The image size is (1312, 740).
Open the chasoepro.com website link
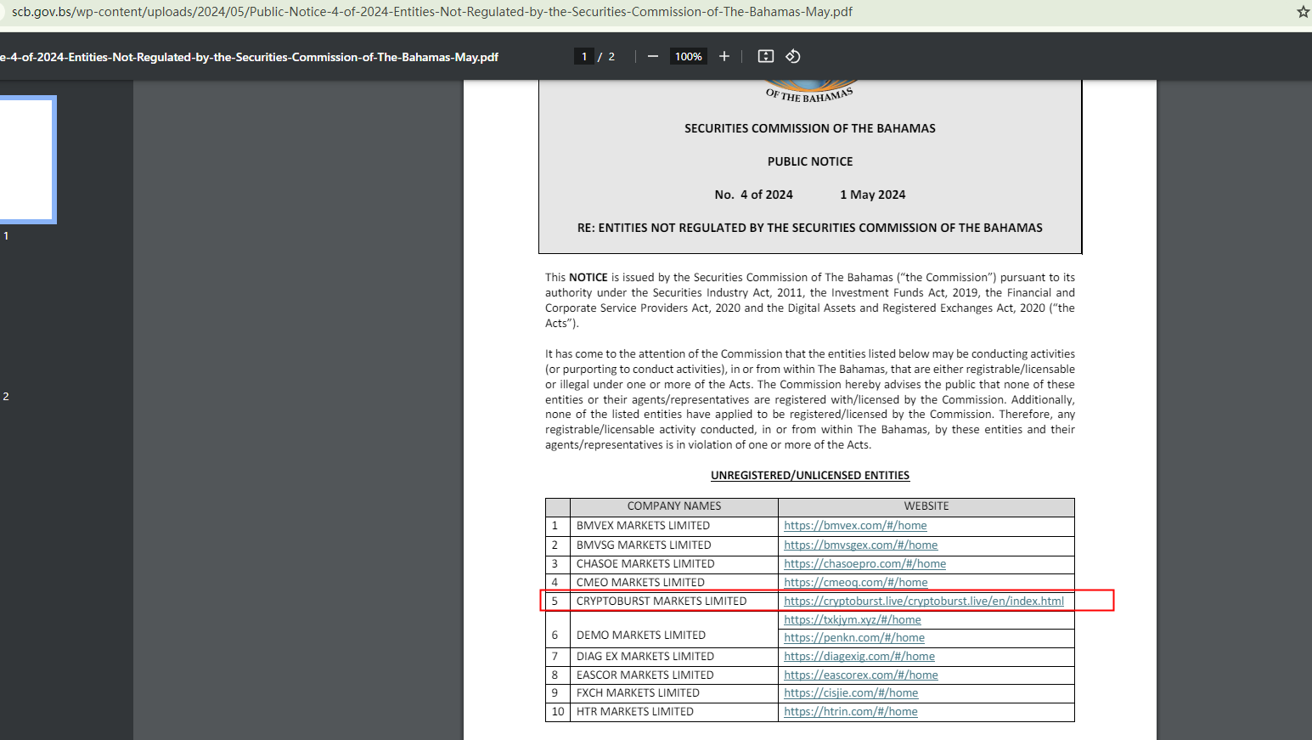click(x=864, y=564)
